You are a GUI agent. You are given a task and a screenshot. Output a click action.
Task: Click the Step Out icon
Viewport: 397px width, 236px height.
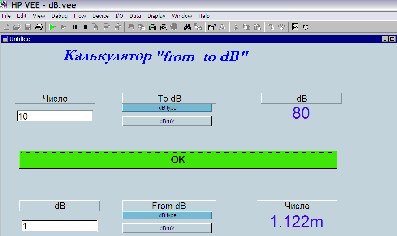coord(118,27)
